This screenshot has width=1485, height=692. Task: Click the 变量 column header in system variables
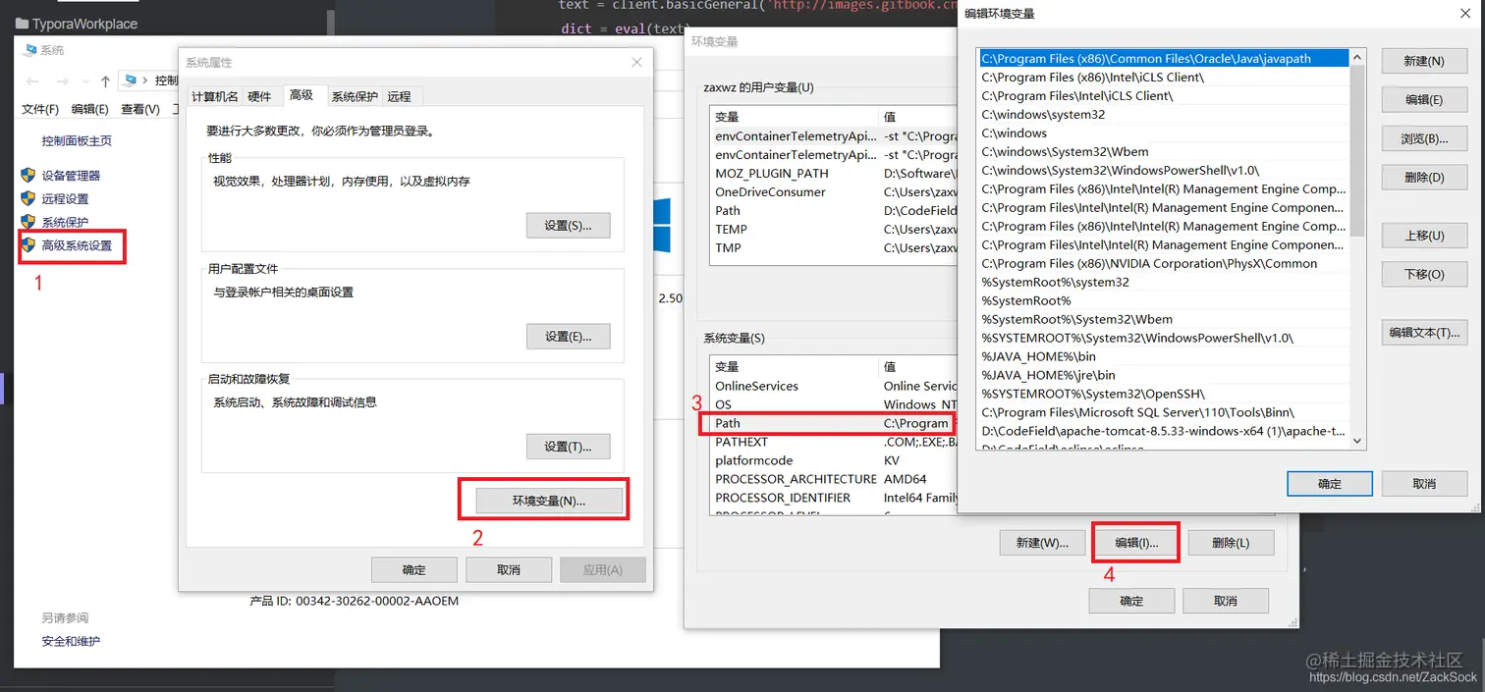tap(794, 366)
